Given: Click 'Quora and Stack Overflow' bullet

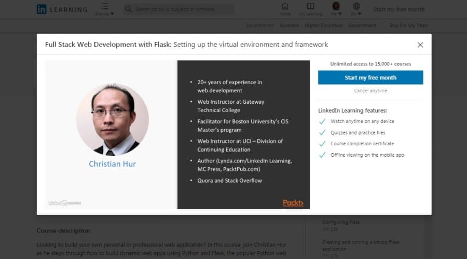Looking at the screenshot, I should pos(230,181).
